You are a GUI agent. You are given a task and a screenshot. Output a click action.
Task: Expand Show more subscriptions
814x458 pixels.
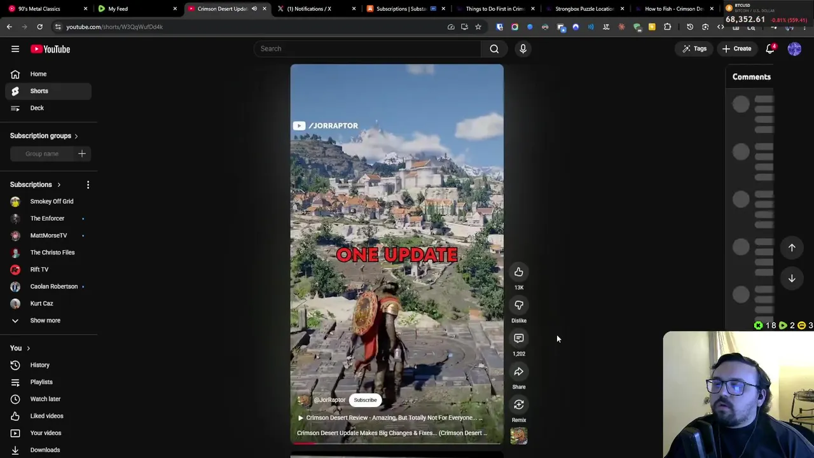click(x=48, y=321)
